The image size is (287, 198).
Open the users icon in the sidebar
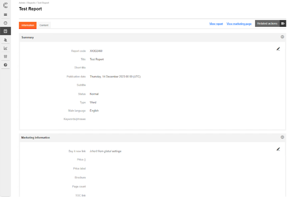5,40
